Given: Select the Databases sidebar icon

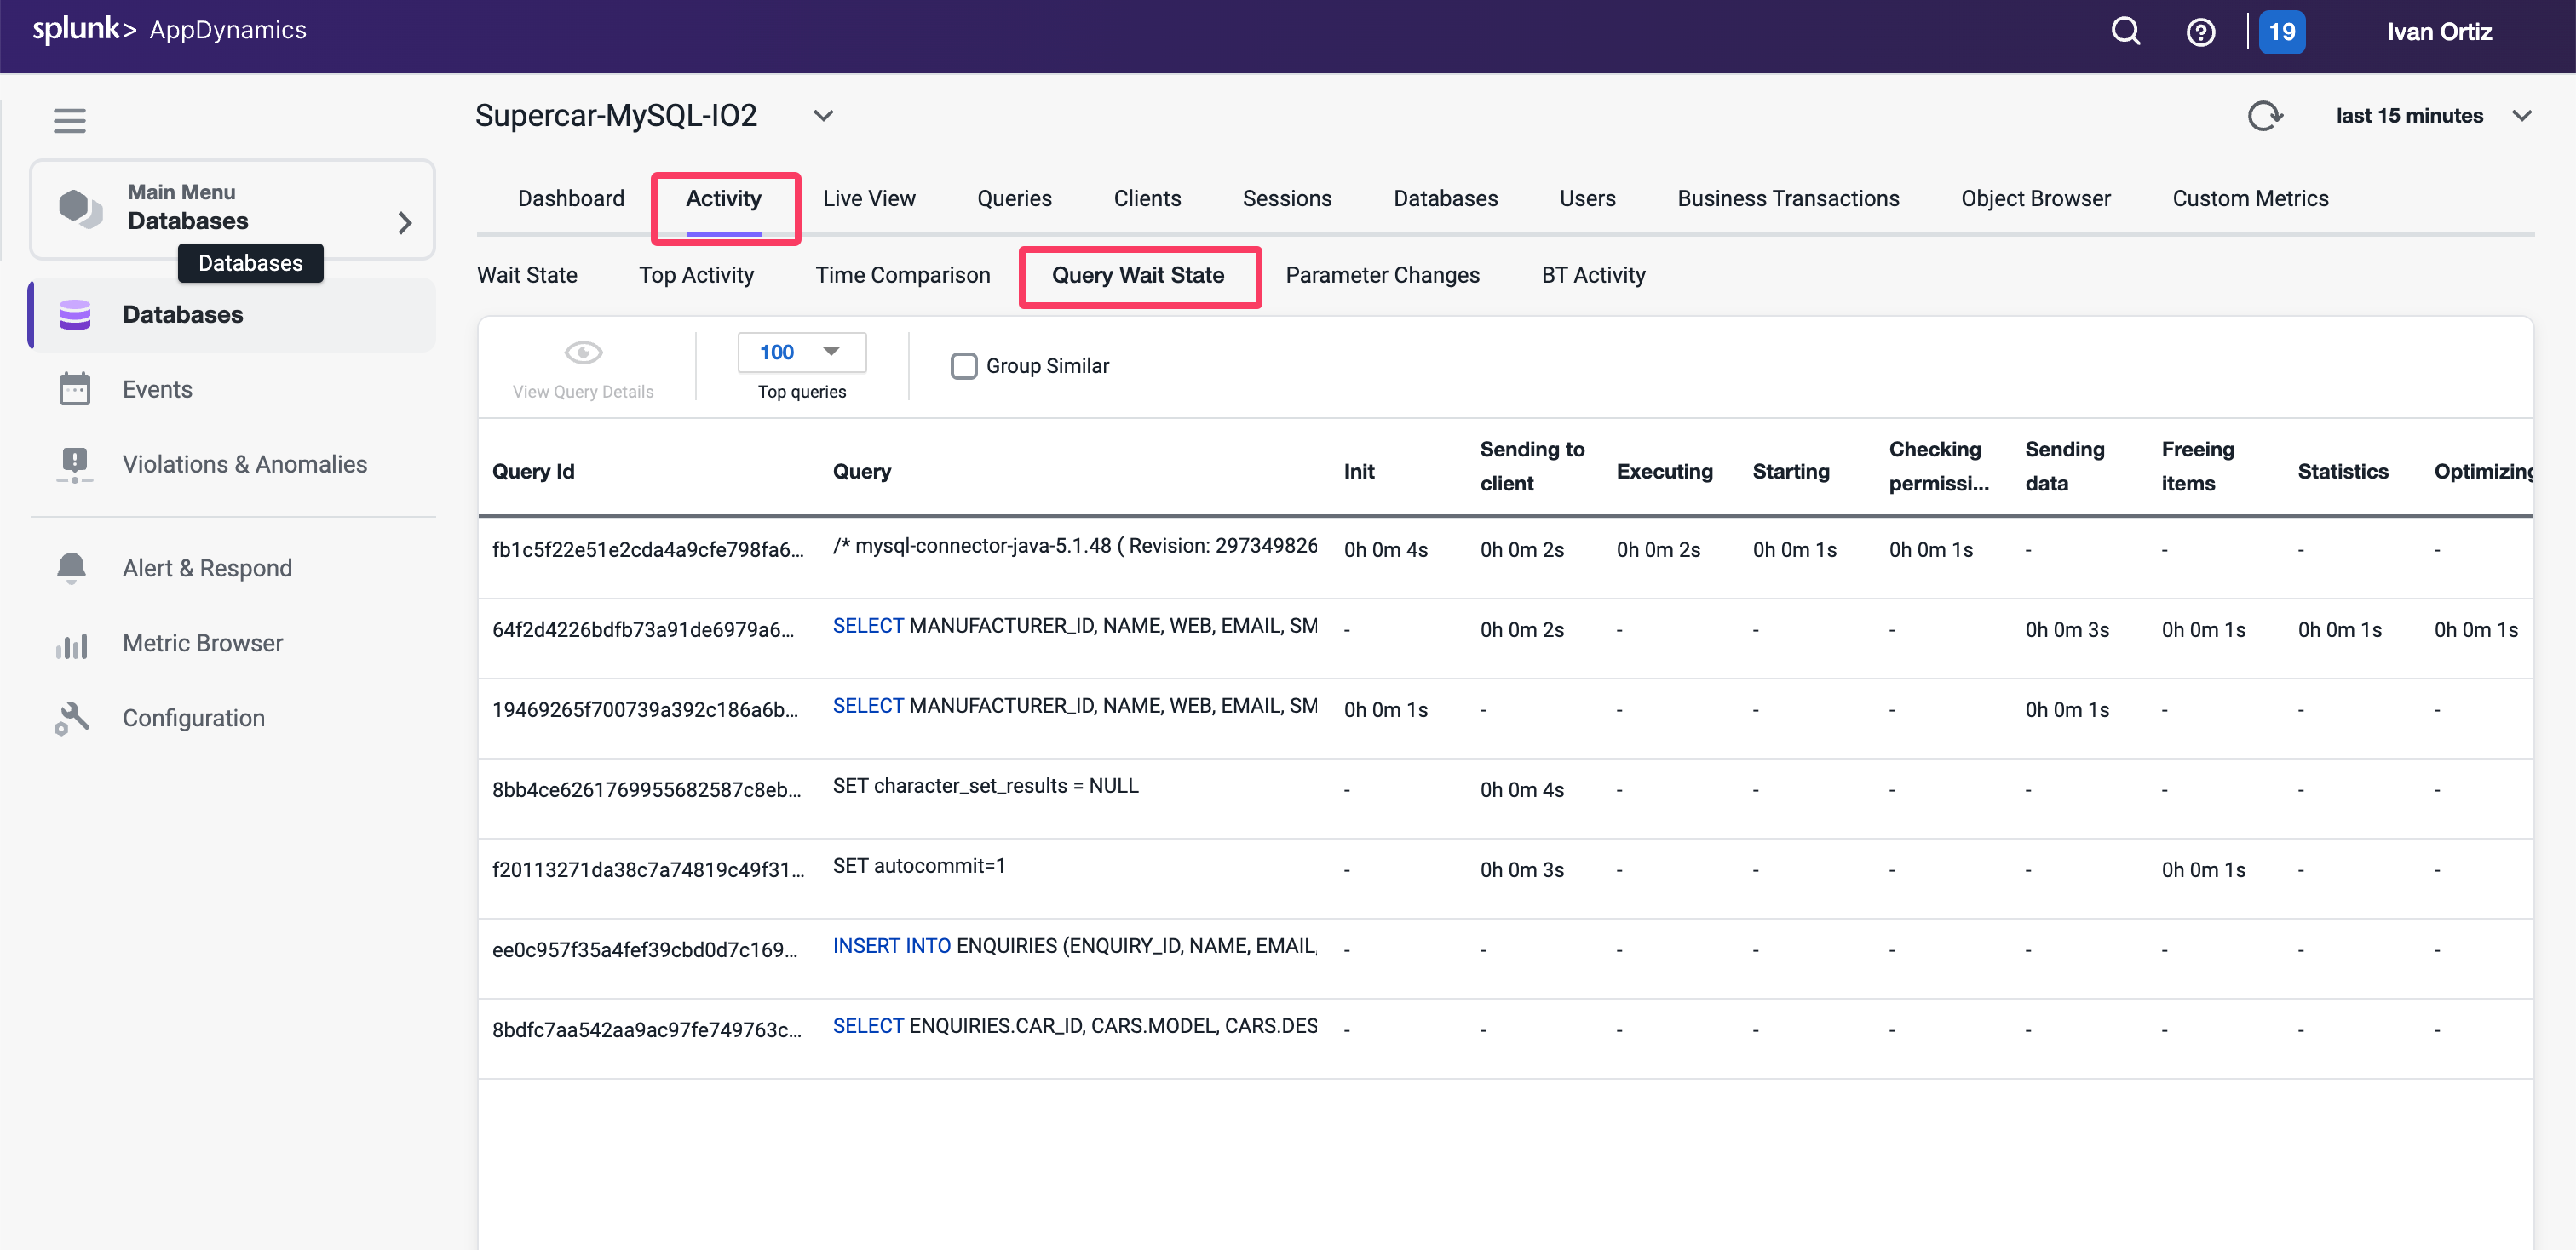Looking at the screenshot, I should pyautogui.click(x=74, y=313).
